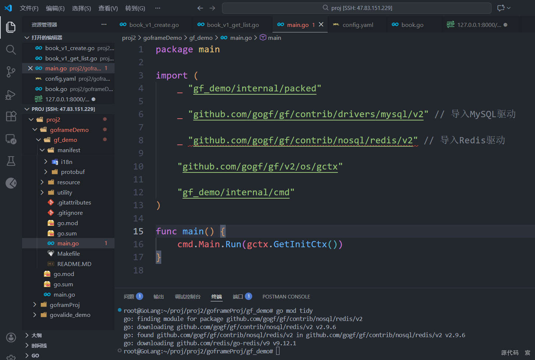Click the VS Code logo icon
The width and height of the screenshot is (535, 360).
[8, 8]
